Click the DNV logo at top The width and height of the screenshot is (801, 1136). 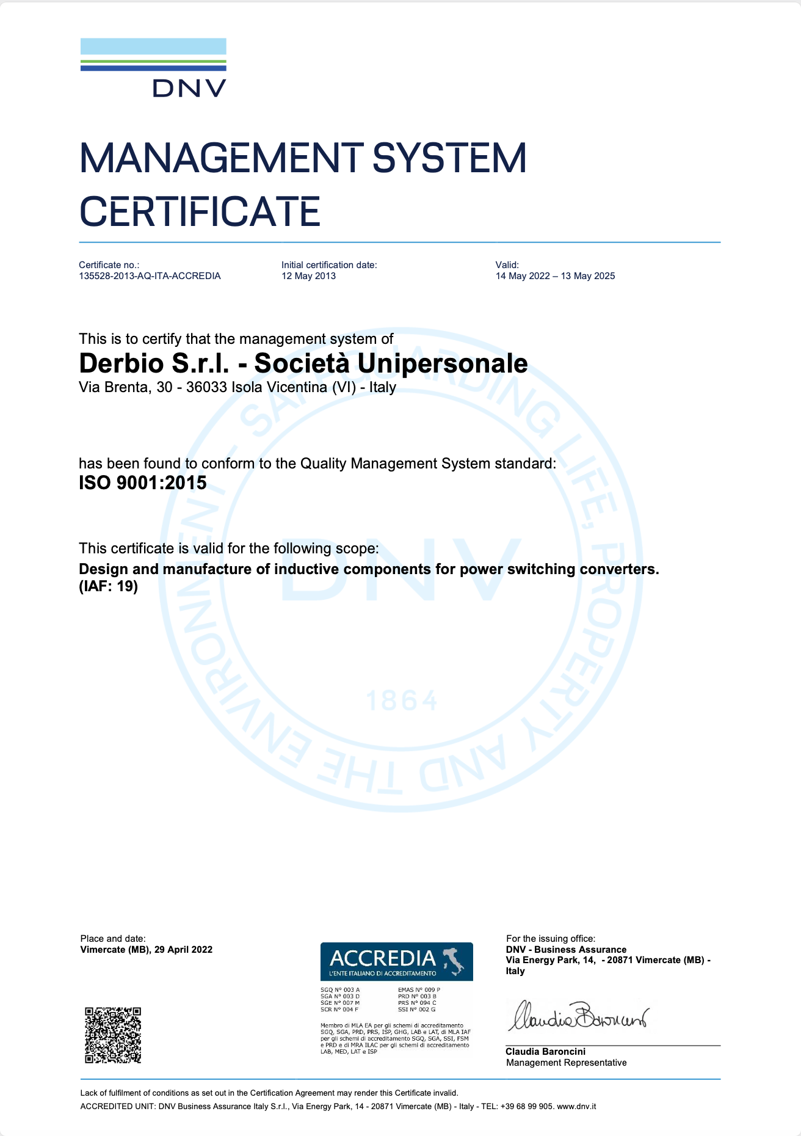[x=153, y=67]
